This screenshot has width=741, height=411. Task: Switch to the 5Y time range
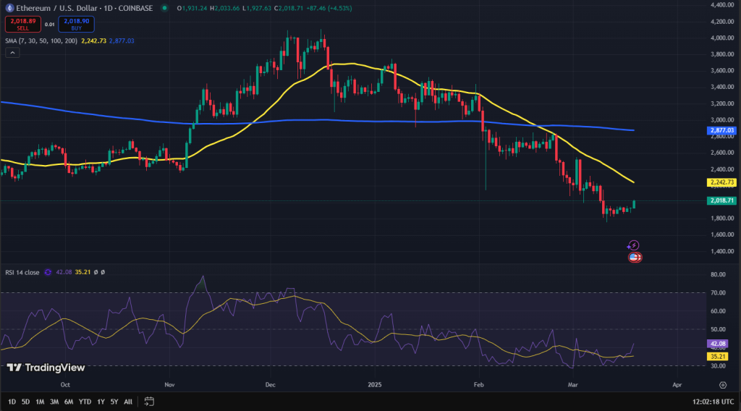(x=114, y=402)
